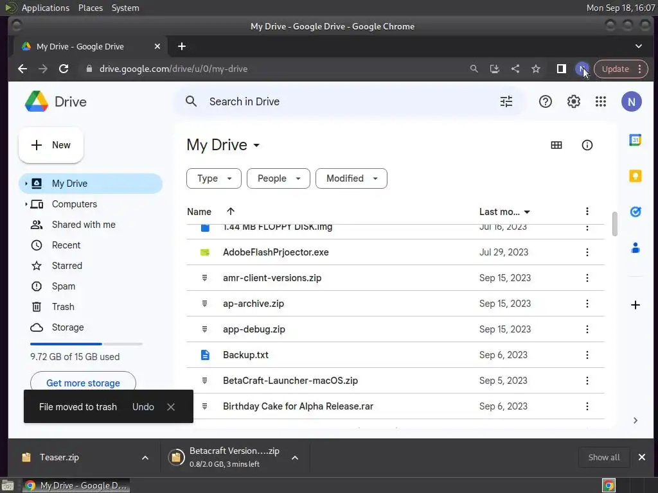Viewport: 658px width, 493px height.
Task: Open the Type filter dropdown
Action: pyautogui.click(x=213, y=178)
